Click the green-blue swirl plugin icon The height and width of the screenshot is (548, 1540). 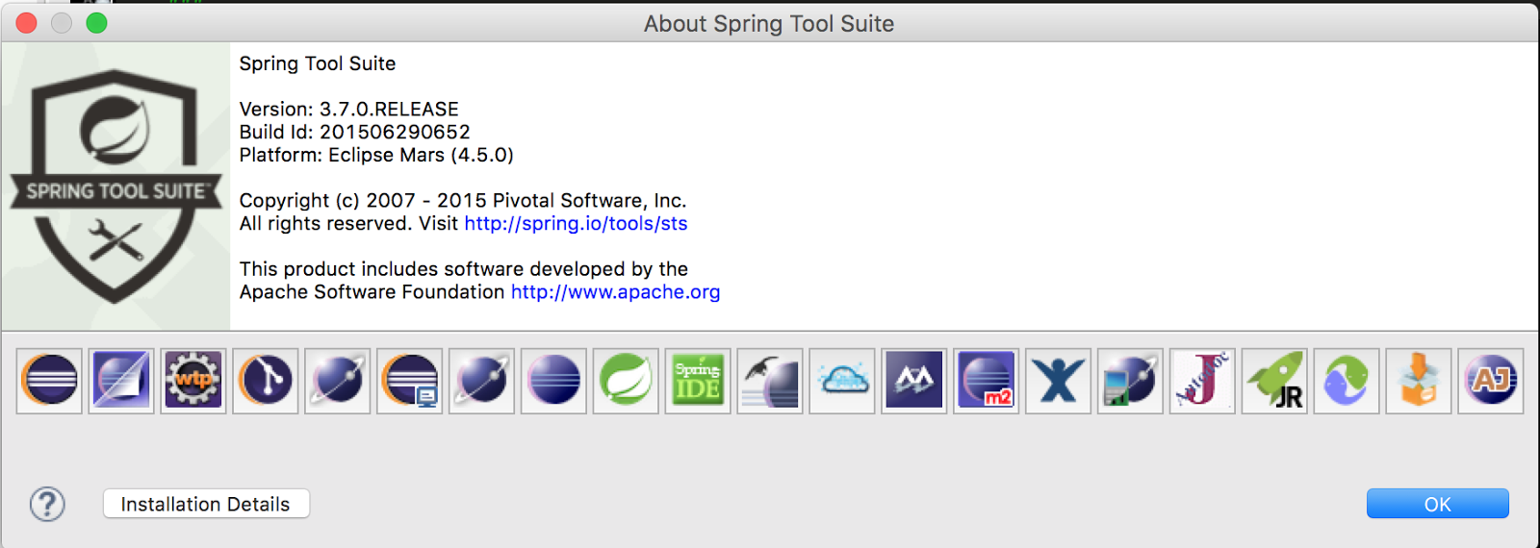tap(1347, 381)
